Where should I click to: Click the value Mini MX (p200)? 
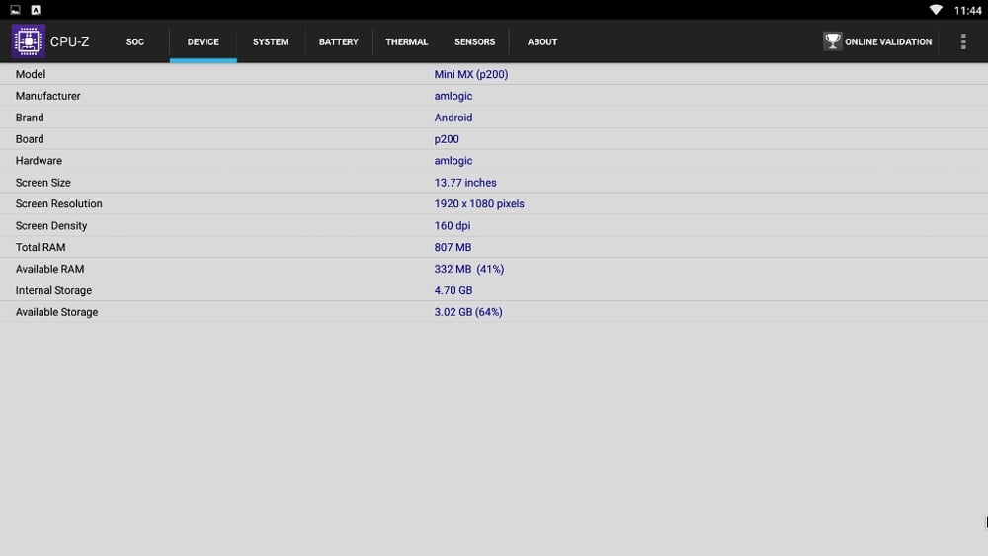(470, 74)
